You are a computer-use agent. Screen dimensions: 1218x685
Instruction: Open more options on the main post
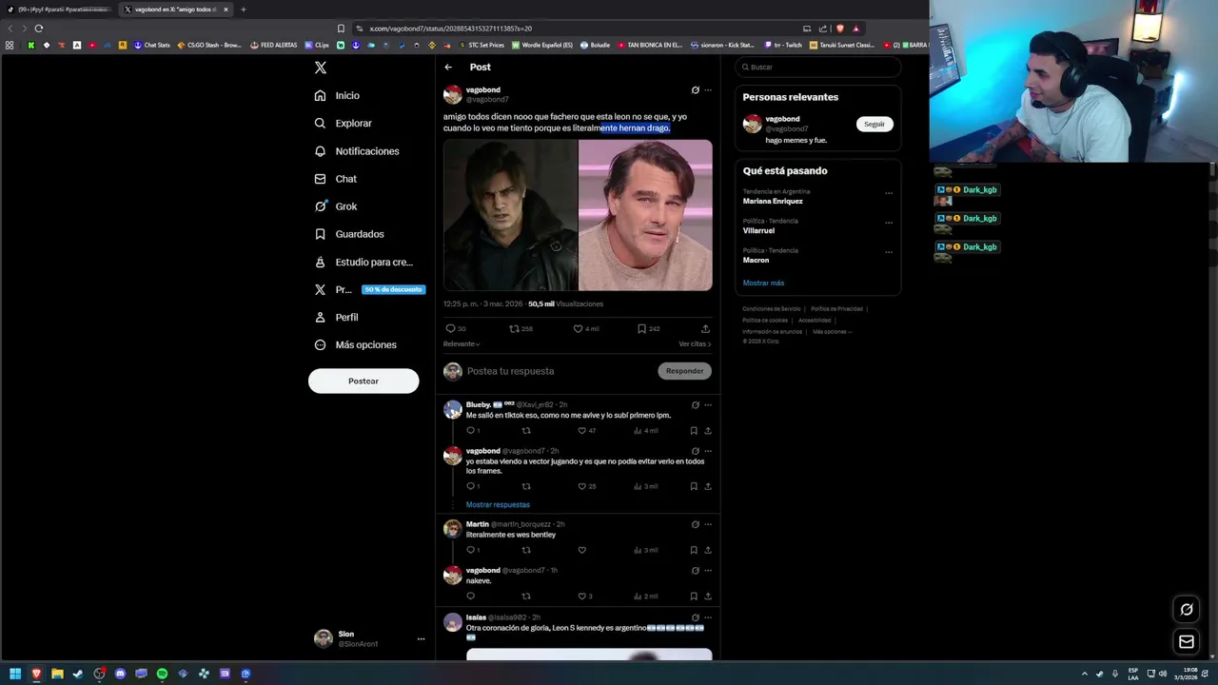[708, 90]
